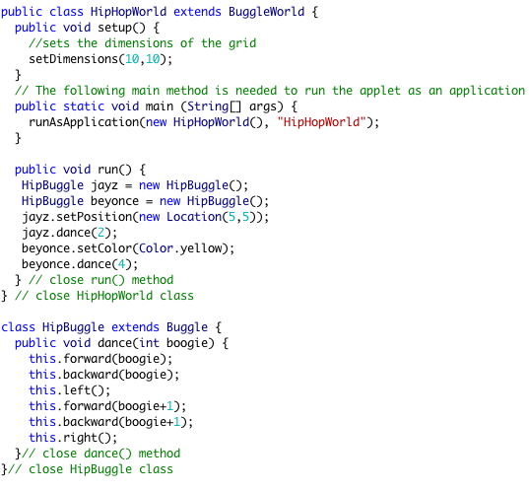Click the close HipHopWorld class comment

[x=104, y=296]
